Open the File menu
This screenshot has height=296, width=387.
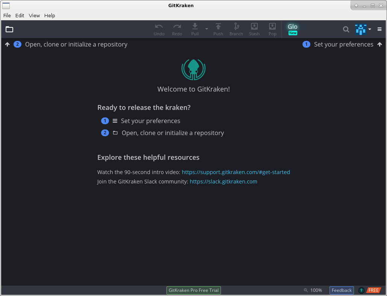point(7,15)
